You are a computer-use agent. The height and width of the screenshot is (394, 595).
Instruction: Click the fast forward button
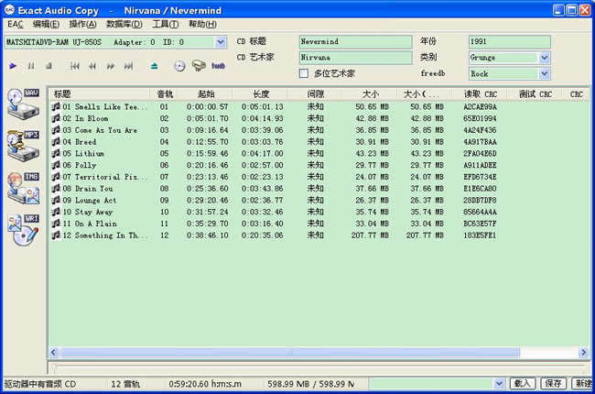(x=111, y=66)
